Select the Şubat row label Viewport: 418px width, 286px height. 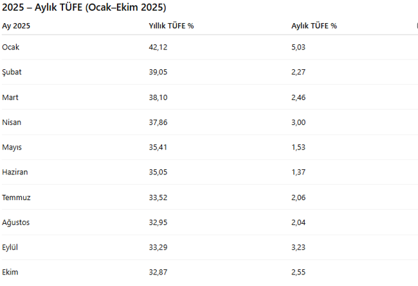tap(12, 72)
